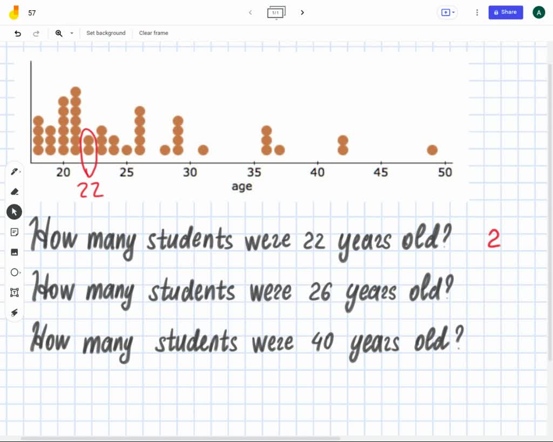Activate the Select cursor tool
The image size is (553, 442).
point(15,211)
